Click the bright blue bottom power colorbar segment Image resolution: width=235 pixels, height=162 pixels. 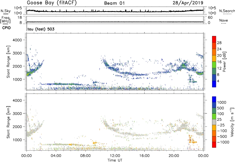(x=214, y=84)
